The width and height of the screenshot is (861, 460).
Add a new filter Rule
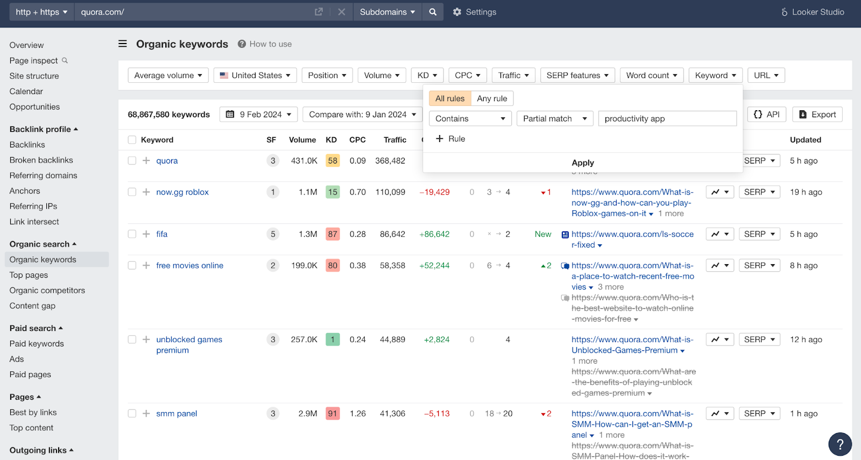[x=450, y=139]
